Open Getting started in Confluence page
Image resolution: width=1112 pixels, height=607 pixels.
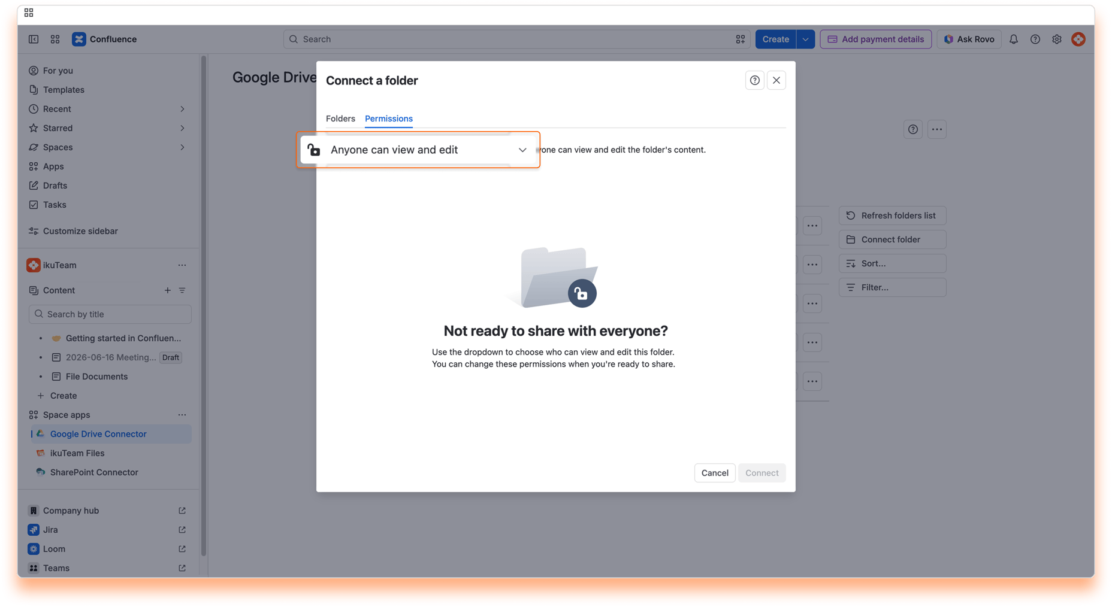[123, 338]
